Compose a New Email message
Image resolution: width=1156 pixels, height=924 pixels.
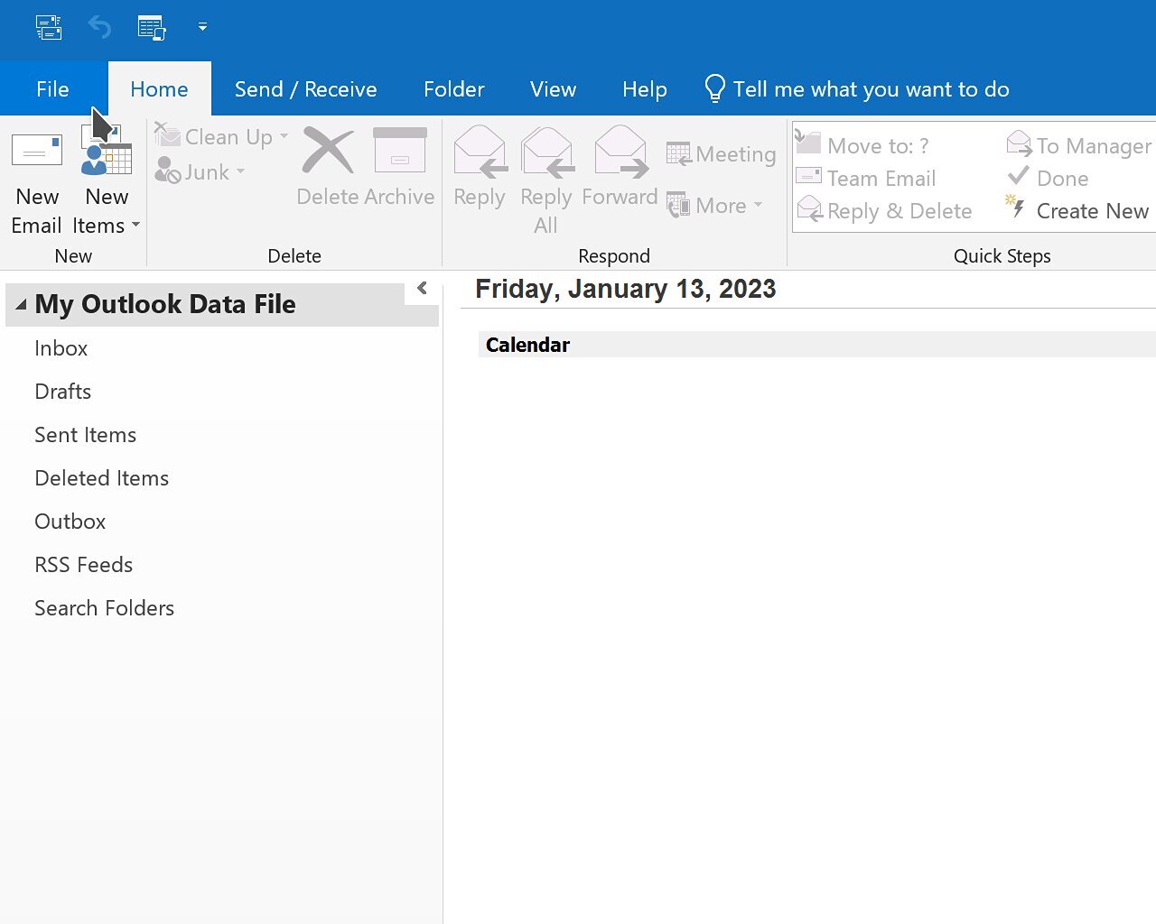(x=36, y=180)
